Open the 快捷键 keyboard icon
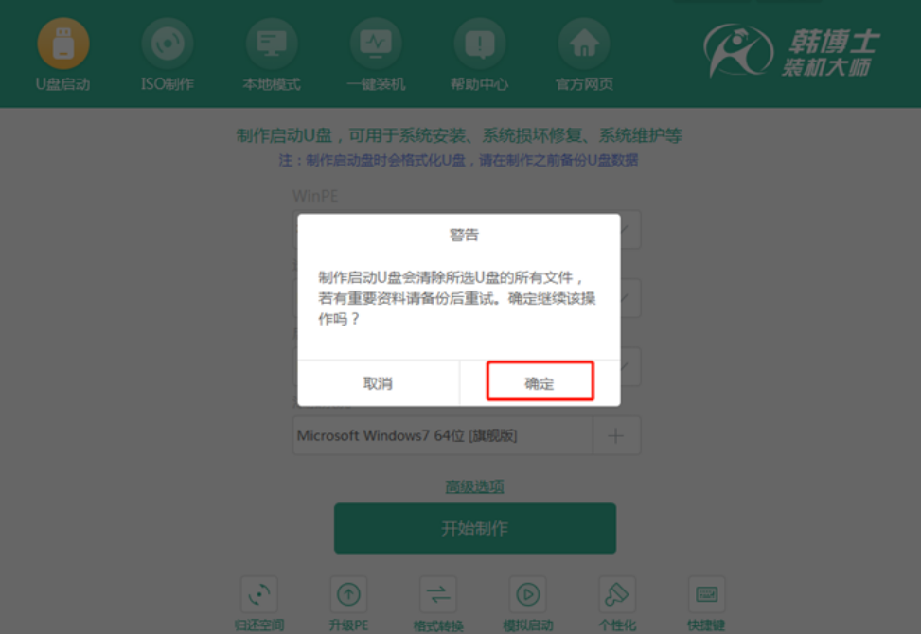This screenshot has width=921, height=634. click(x=707, y=594)
